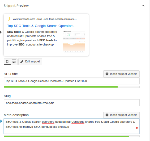Click the site favicon in snippet preview
Image resolution: width=150 pixels, height=141 pixels.
point(9,19)
